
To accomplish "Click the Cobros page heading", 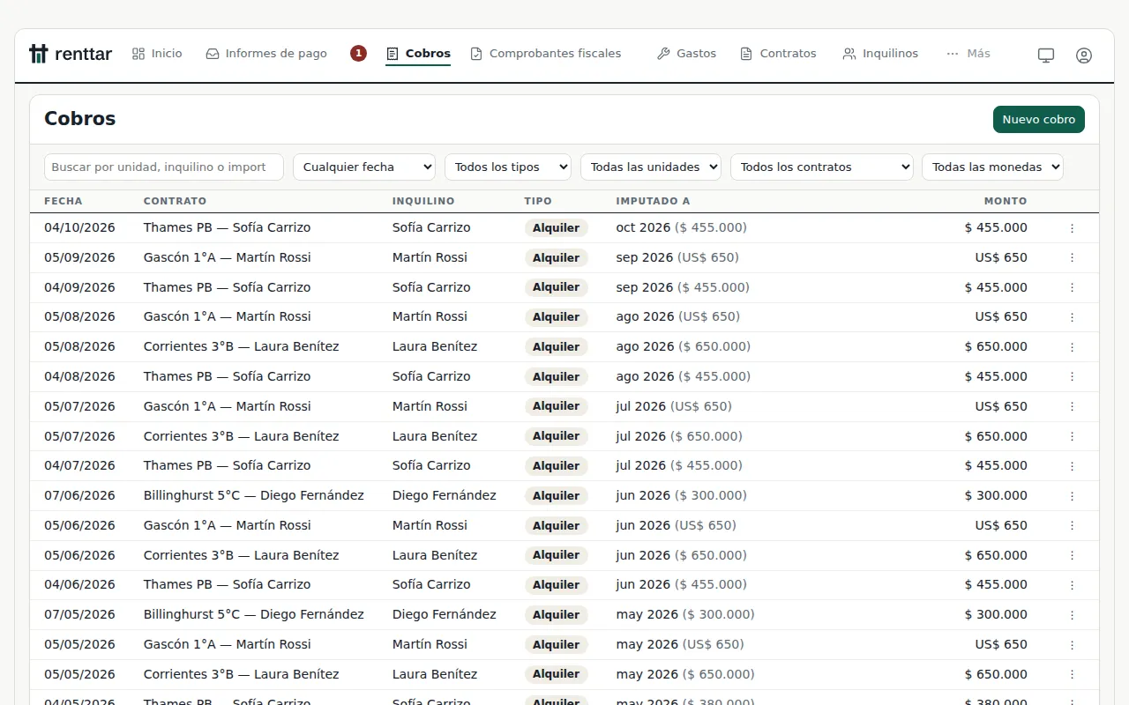I will tap(80, 119).
